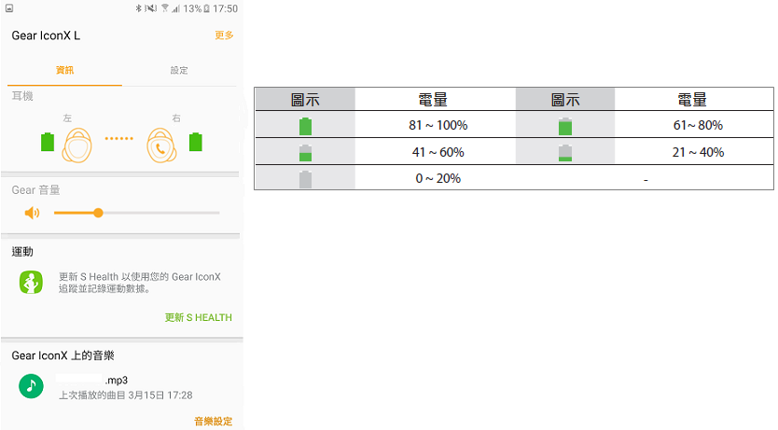Click the 21 ~ 40% battery icon

coord(565,153)
